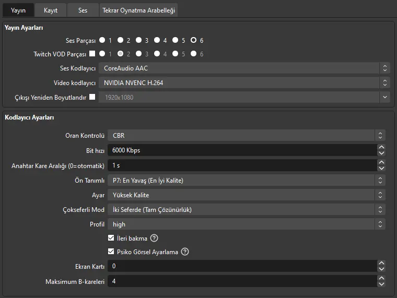397x298 pixels.
Task: Open the Psiko Görsel Ayarlama help icon
Action: 185,252
